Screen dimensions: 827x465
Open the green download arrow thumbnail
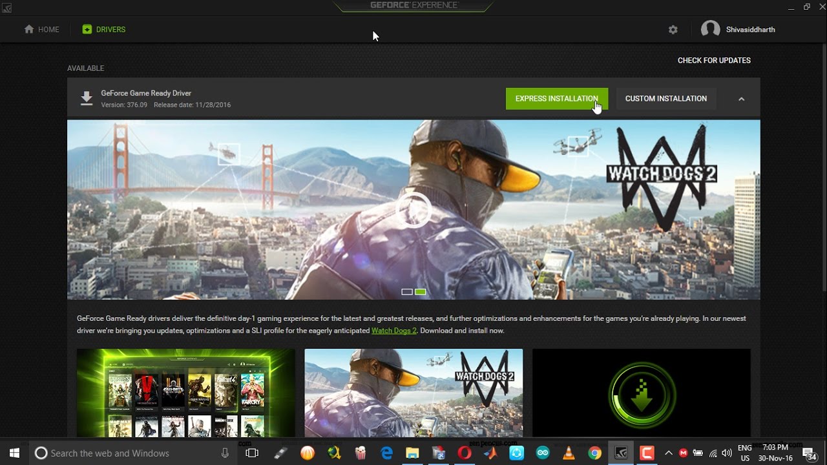pyautogui.click(x=642, y=393)
